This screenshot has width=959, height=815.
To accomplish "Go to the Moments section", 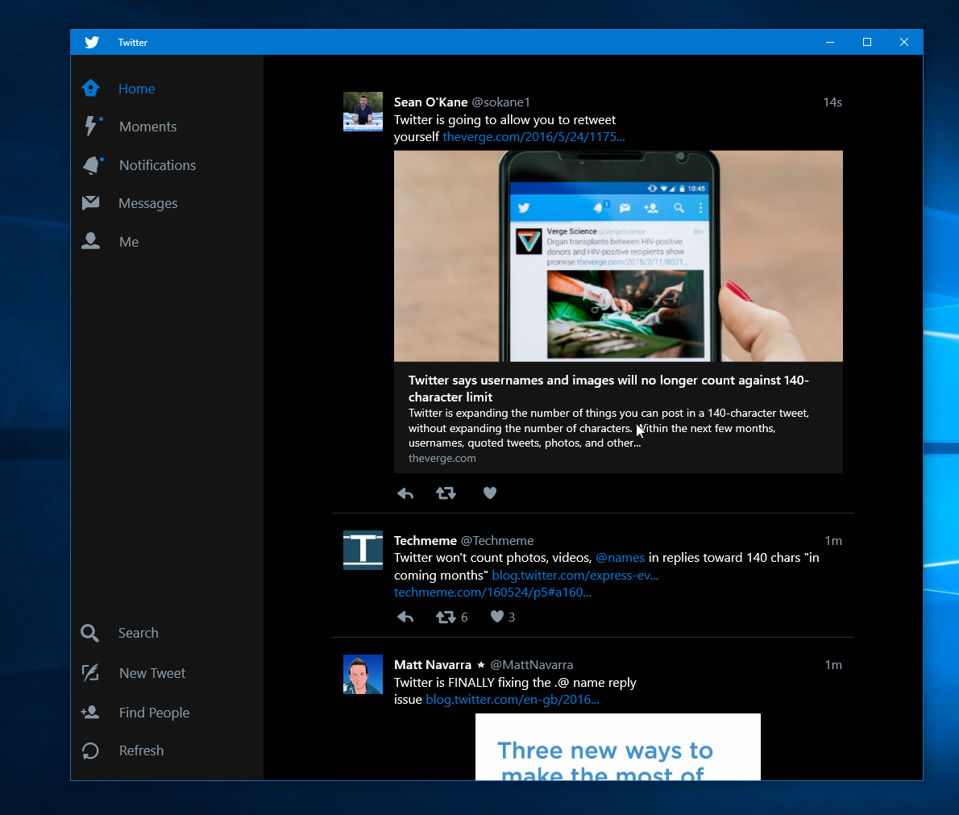I will 148,127.
